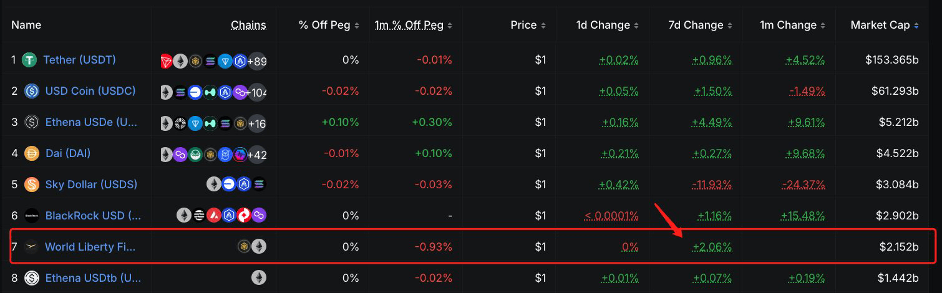Click the USD Coin logo icon

[x=32, y=91]
